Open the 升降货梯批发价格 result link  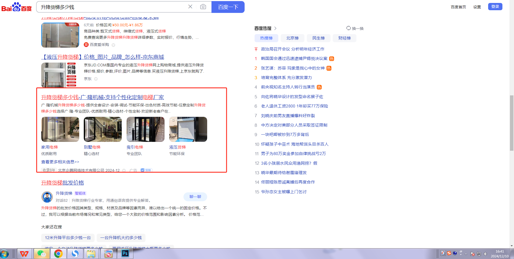tap(62, 183)
